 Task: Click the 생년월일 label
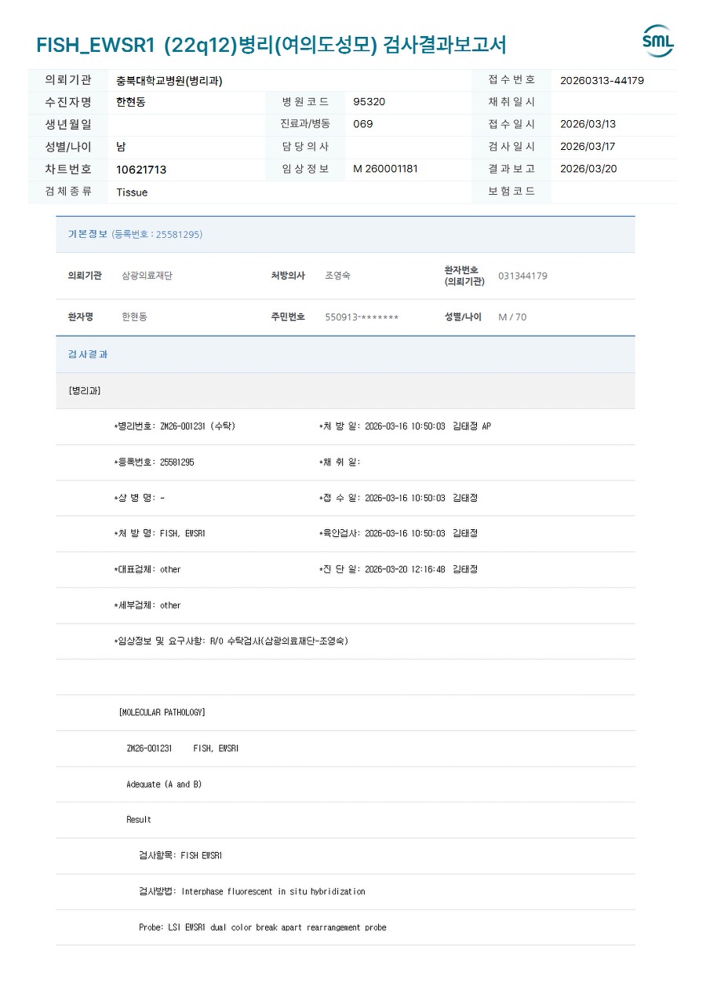(68, 124)
